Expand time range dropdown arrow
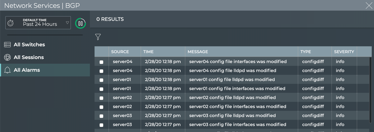 pos(67,23)
